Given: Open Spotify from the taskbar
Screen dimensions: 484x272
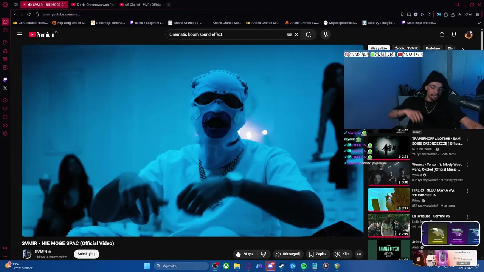Looking at the screenshot, I should click(x=304, y=266).
